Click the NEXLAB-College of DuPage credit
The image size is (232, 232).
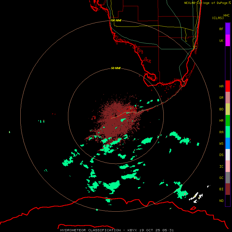tap(207, 3)
